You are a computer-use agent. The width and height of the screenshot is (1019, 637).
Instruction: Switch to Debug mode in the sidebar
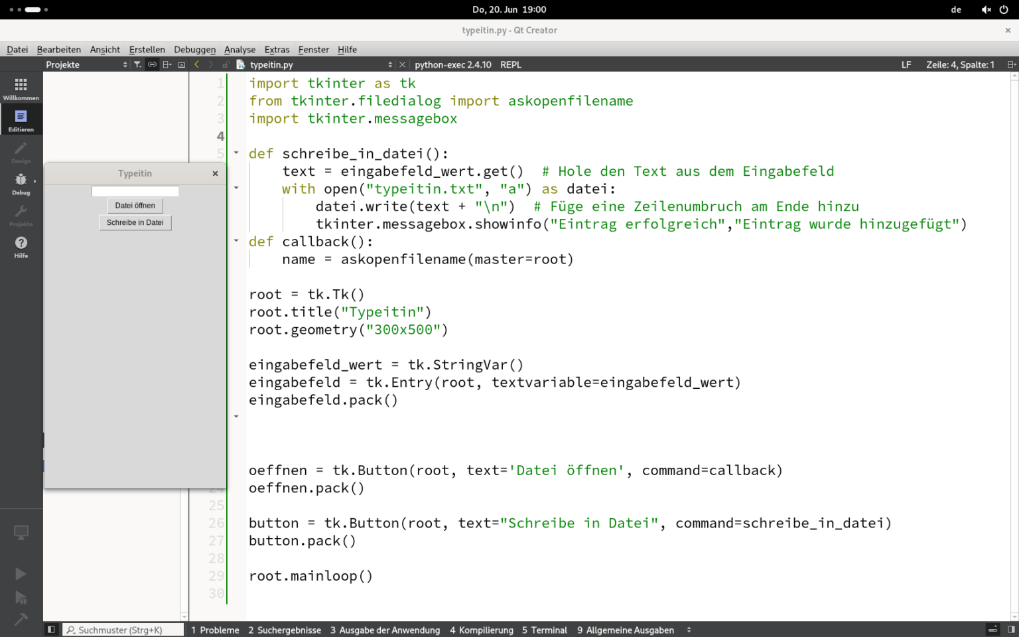coord(21,180)
